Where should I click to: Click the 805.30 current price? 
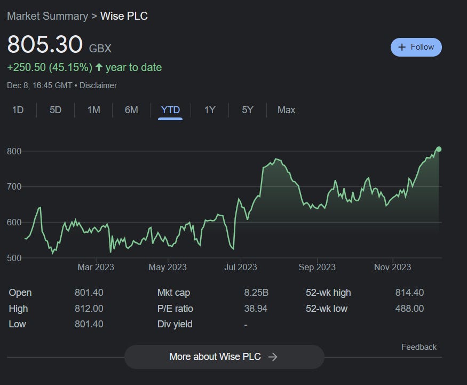pos(45,44)
